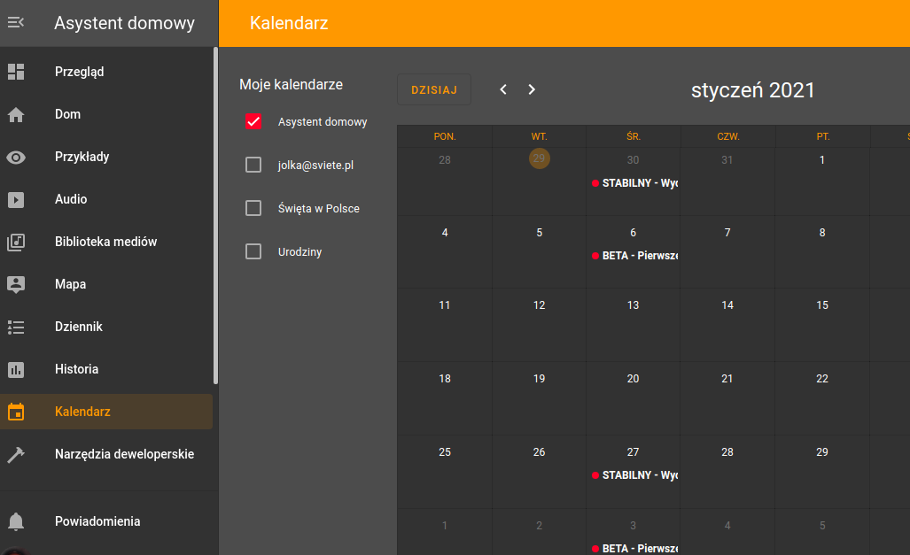The height and width of the screenshot is (555, 910).
Task: Uncheck the Asystent domowy calendar
Action: click(x=253, y=121)
